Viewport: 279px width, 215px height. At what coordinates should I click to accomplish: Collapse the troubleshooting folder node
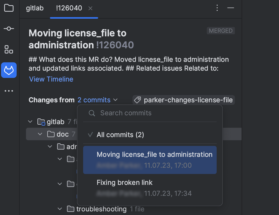[x=60, y=209]
